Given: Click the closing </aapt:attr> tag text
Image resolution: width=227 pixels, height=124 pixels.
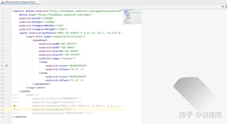Looking at the screenshot, I should coord(35,87).
